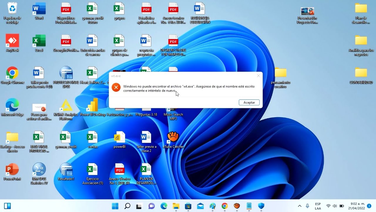The image size is (376, 212).
Task: Select the grupos Excel file
Action: tap(119, 12)
